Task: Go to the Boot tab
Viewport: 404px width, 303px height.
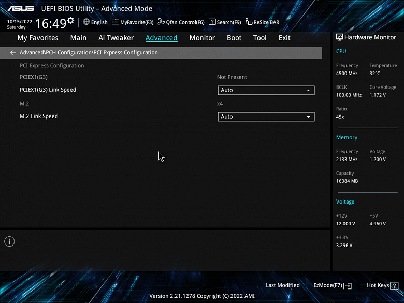Action: click(234, 38)
